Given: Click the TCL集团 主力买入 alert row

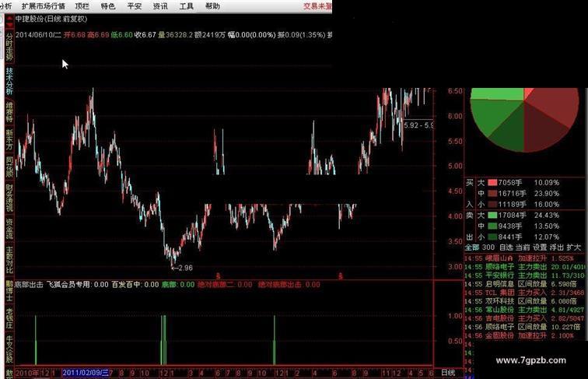Looking at the screenshot, I should click(525, 293).
